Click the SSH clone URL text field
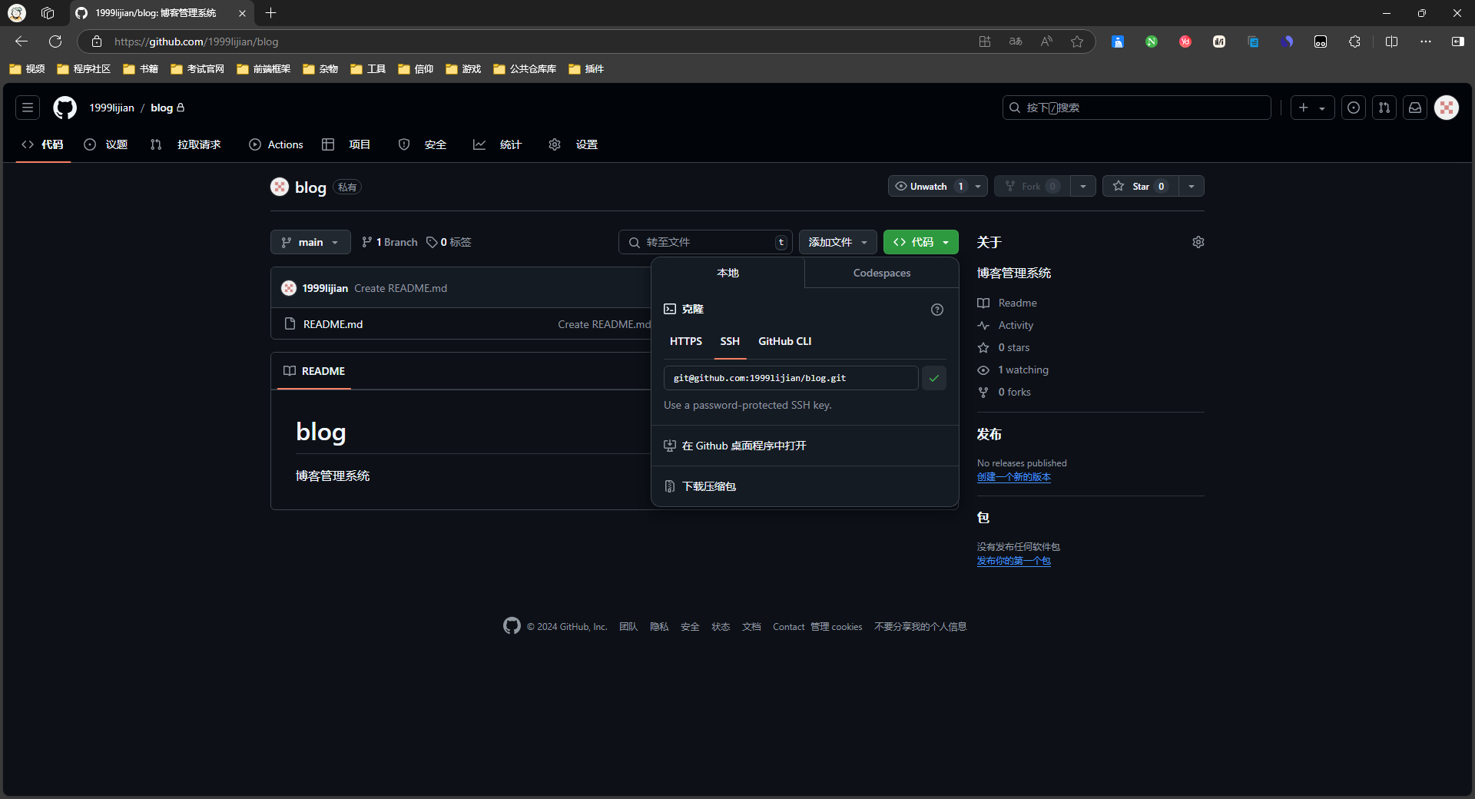This screenshot has height=799, width=1475. (x=791, y=378)
